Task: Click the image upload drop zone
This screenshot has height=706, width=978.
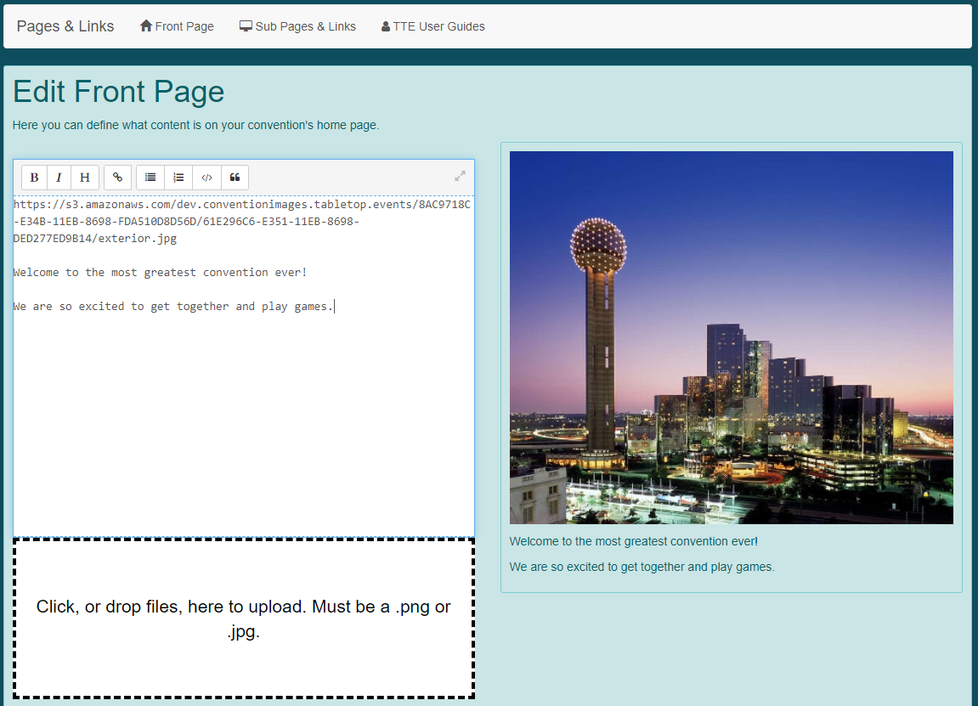Action: click(x=244, y=618)
